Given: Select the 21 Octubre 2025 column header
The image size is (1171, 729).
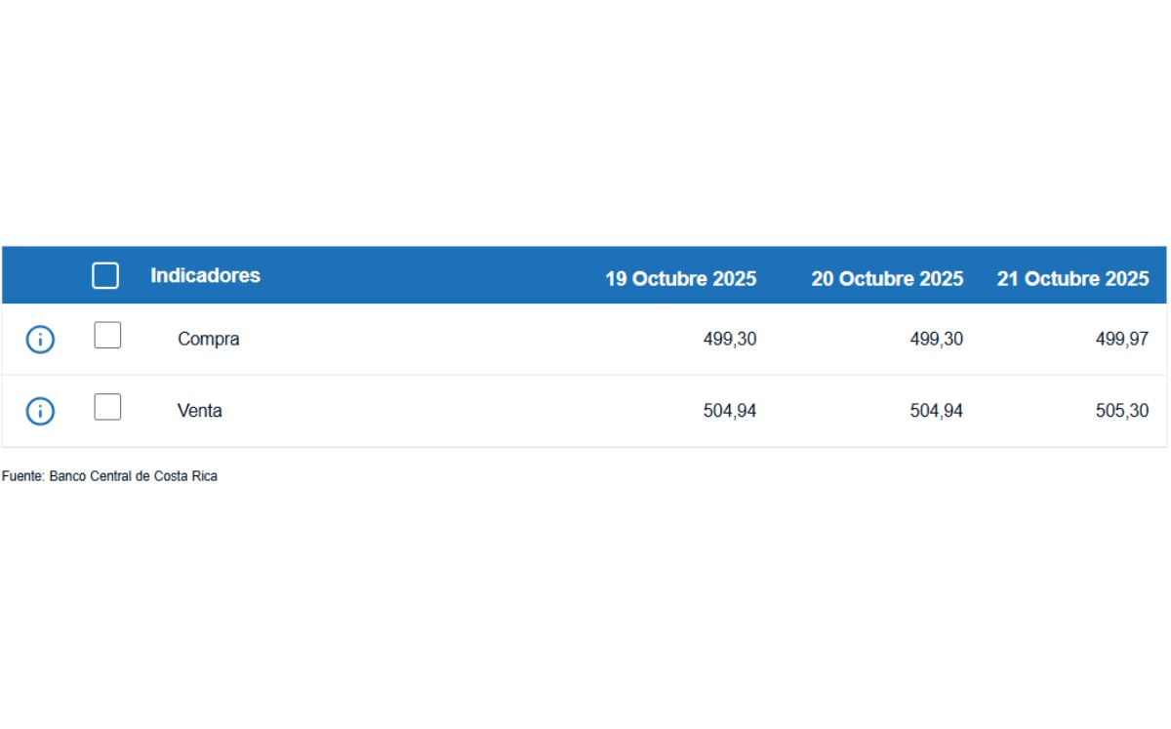Looking at the screenshot, I should (x=1072, y=279).
